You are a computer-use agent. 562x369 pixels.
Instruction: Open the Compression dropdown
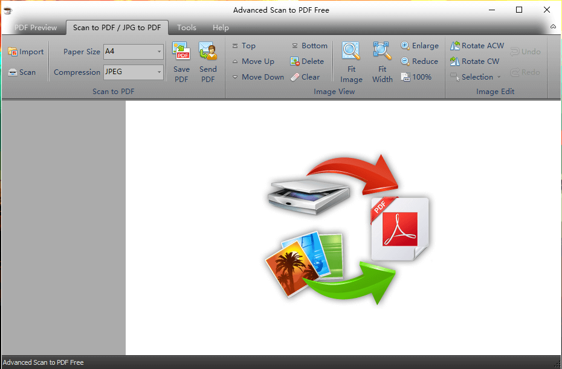point(160,72)
